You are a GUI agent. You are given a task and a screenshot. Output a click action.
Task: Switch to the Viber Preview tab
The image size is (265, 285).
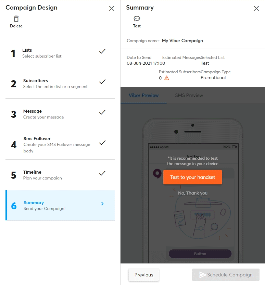point(143,95)
